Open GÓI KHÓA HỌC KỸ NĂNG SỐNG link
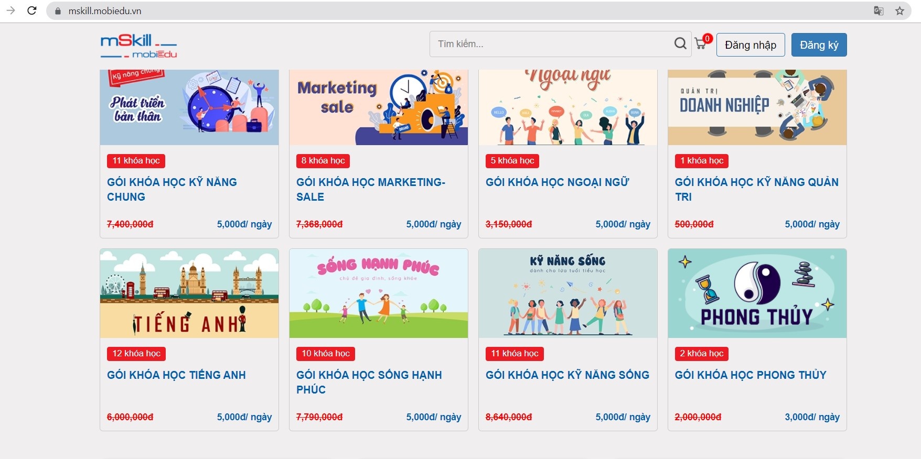921x459 pixels. click(x=567, y=375)
